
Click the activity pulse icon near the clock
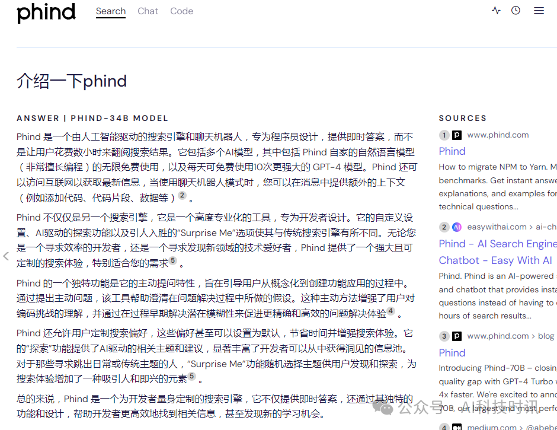[496, 10]
